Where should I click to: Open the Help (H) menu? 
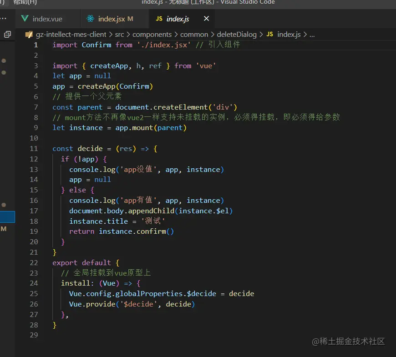25,2
